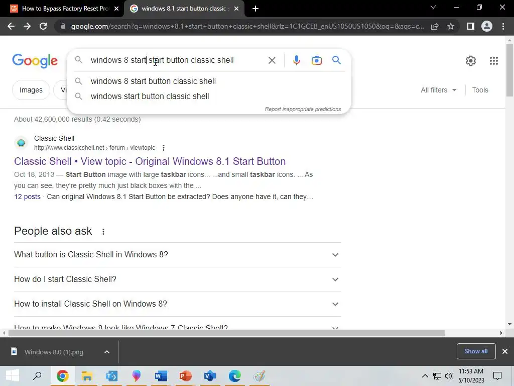
Task: Expand 'How to install Classic Shell on Windows 8?'
Action: [178, 304]
